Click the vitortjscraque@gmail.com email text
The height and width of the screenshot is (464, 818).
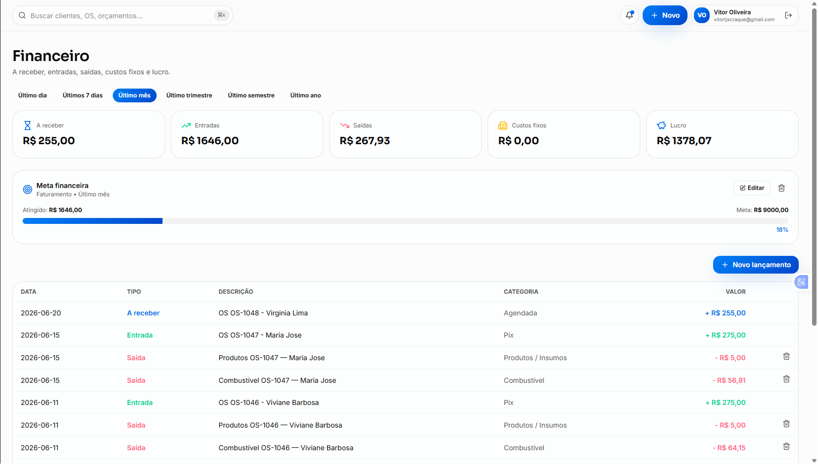744,20
